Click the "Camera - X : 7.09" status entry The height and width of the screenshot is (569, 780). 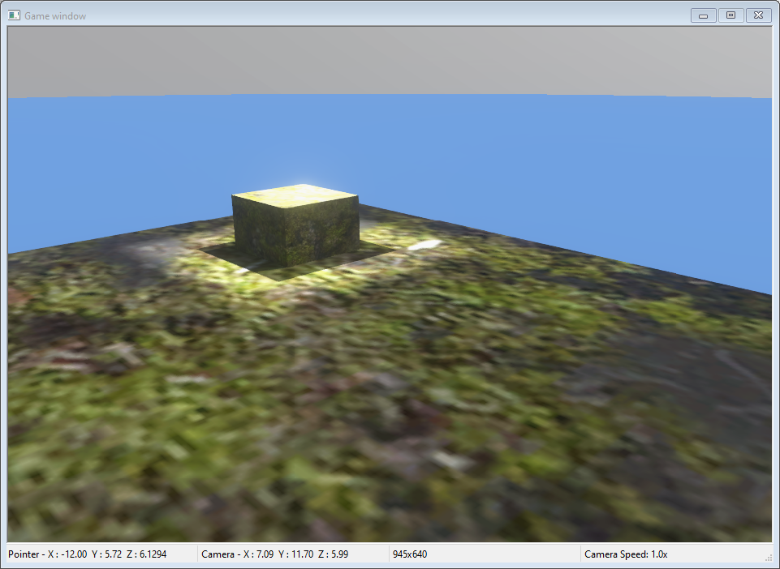coord(274,554)
